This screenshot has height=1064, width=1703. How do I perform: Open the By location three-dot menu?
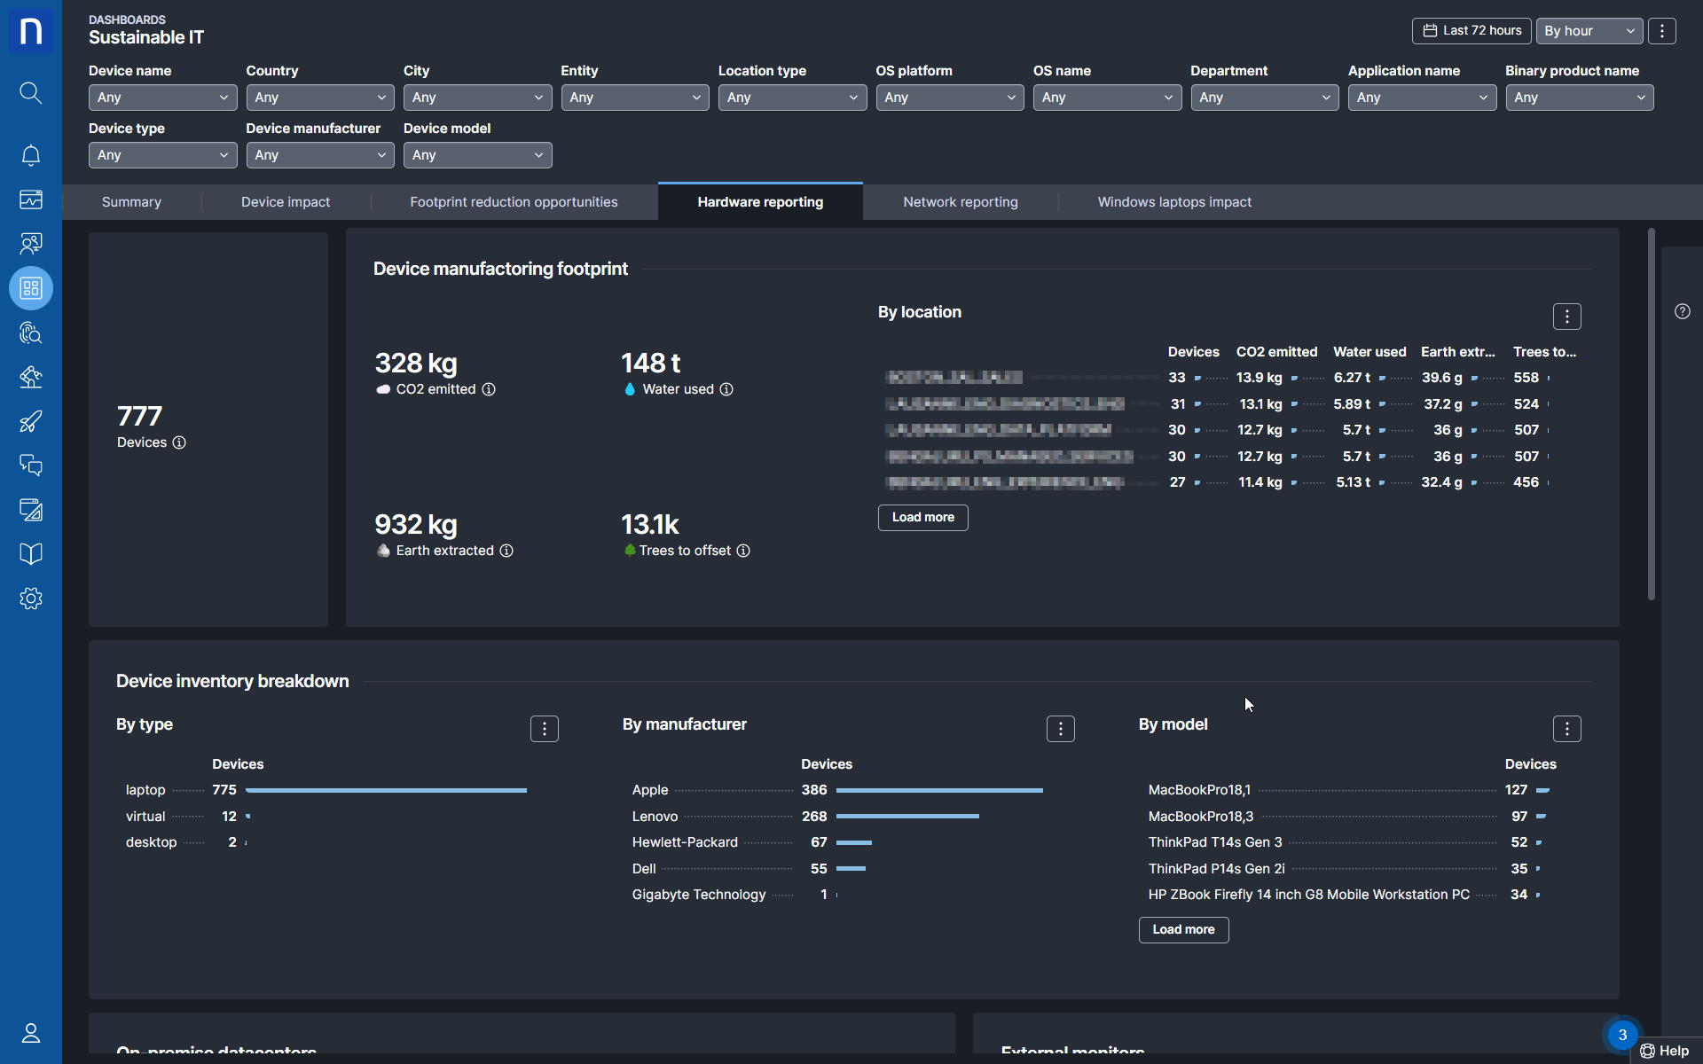point(1566,317)
